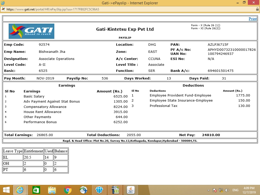The width and height of the screenshot is (260, 195).
Task: Click the EL entitlement cell 20.5
Action: [34, 157]
